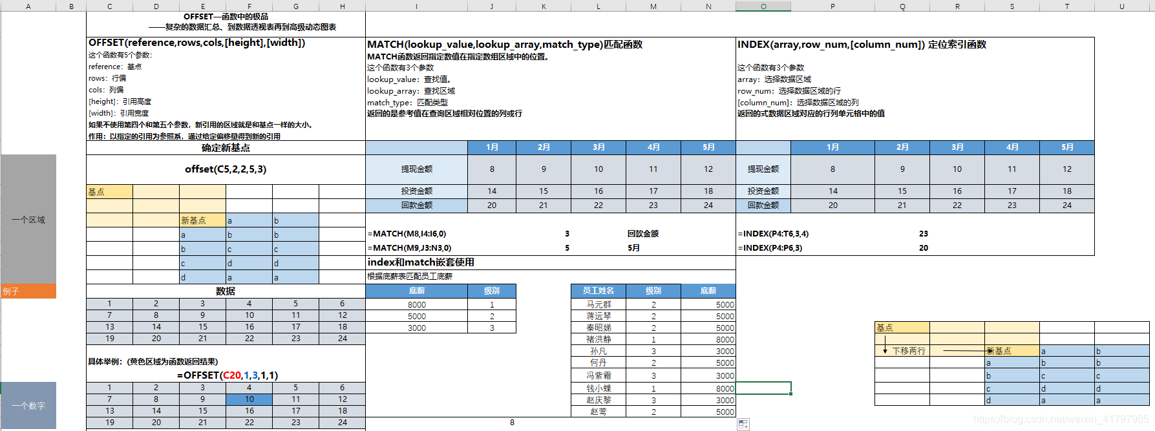Open the Paste Options icon below the table

(x=743, y=425)
